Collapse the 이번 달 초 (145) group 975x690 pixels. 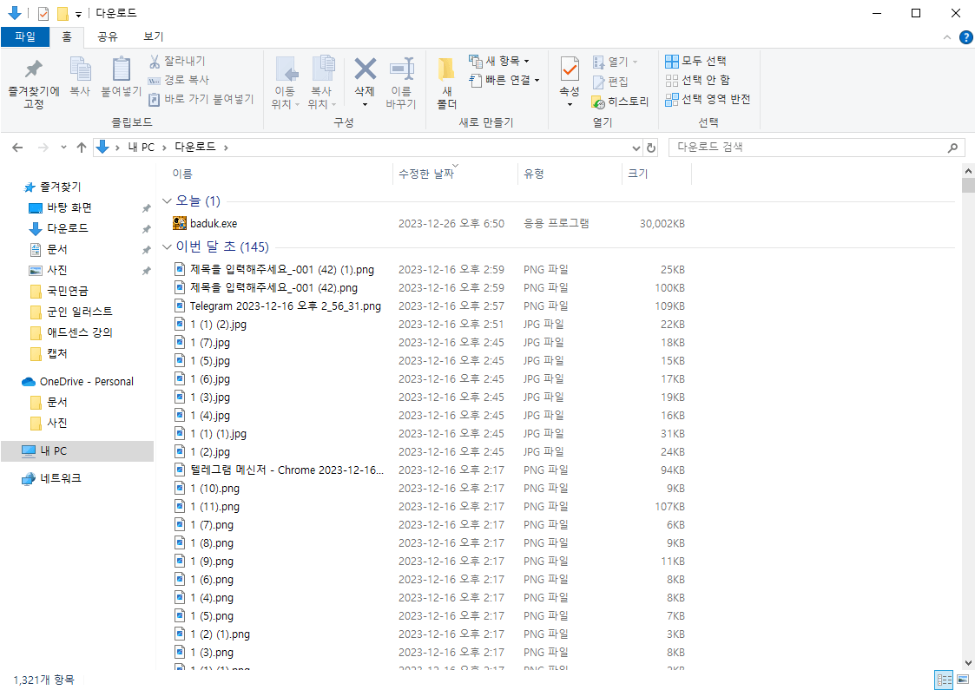coord(167,246)
